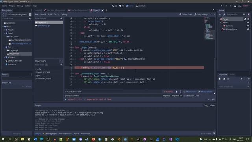The image size is (252, 142).
Task: Toggle visibility of Pivot node
Action: click(248, 22)
